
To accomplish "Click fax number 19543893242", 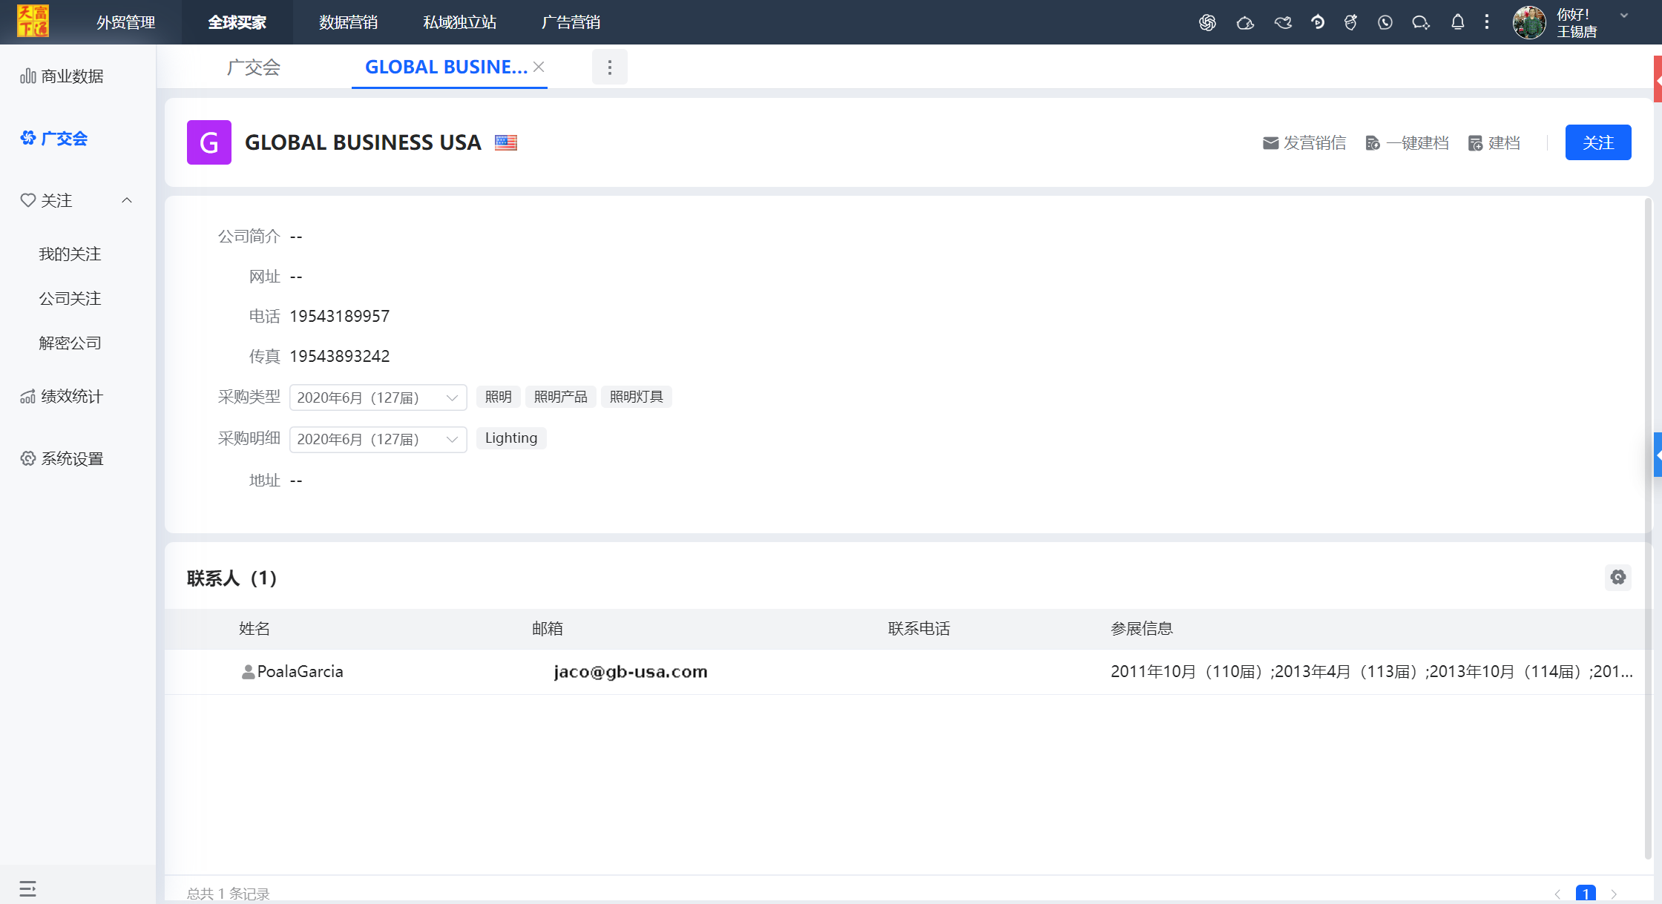I will [x=340, y=357].
